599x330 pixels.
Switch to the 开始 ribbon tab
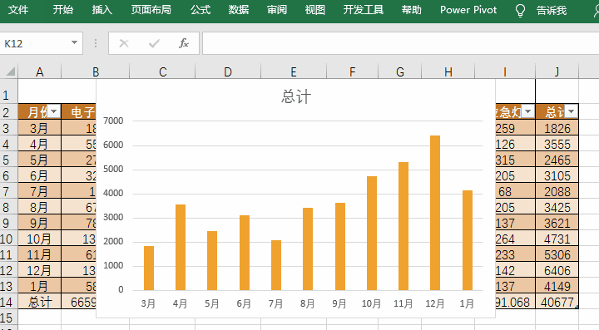click(63, 9)
